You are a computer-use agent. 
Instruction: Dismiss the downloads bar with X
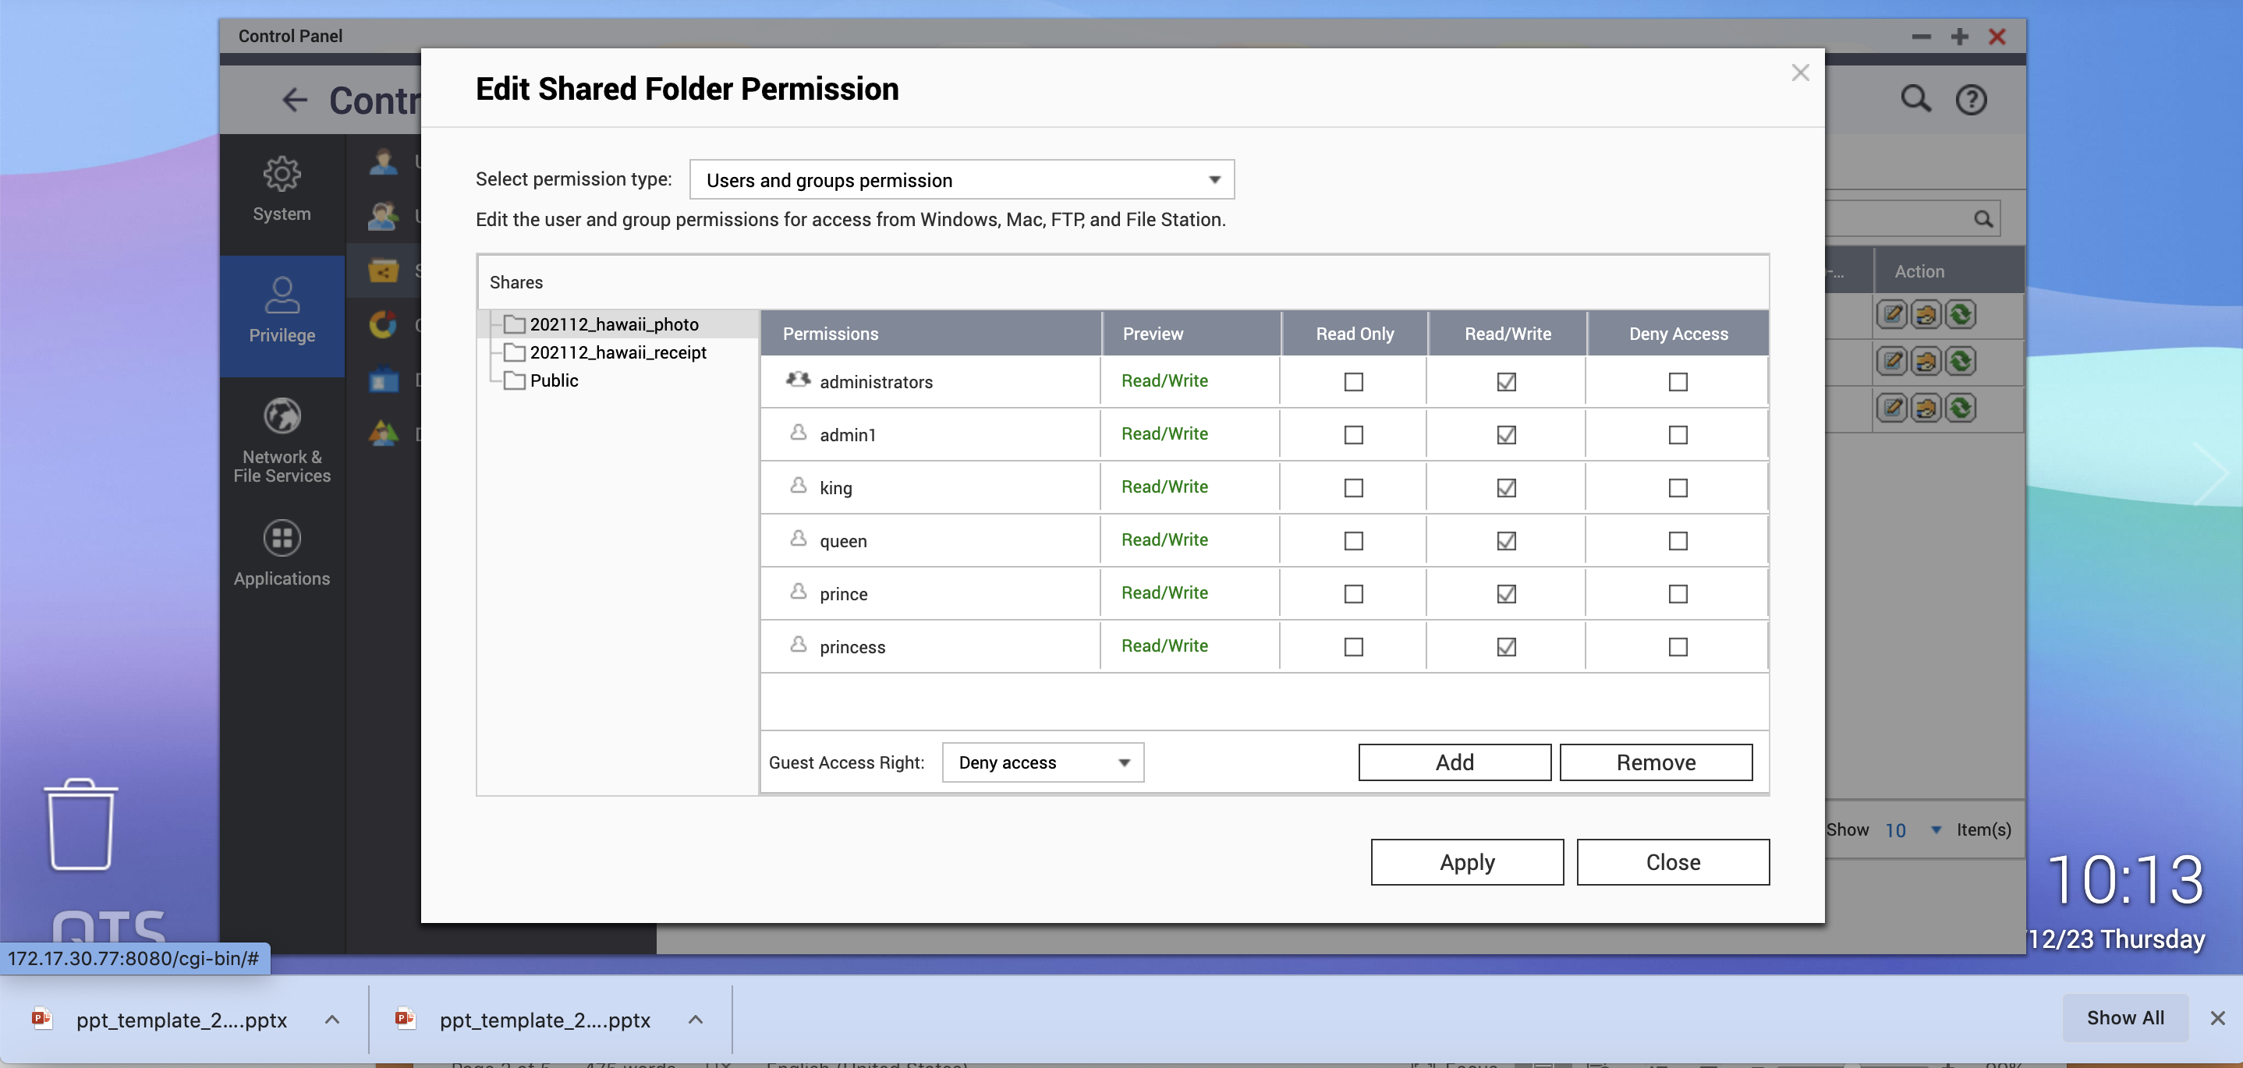tap(2217, 1017)
